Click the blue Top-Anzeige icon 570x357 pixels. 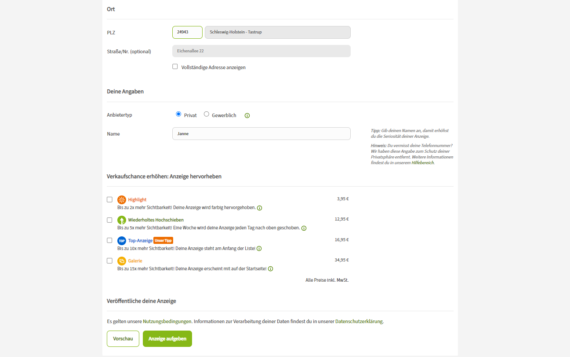click(x=122, y=240)
